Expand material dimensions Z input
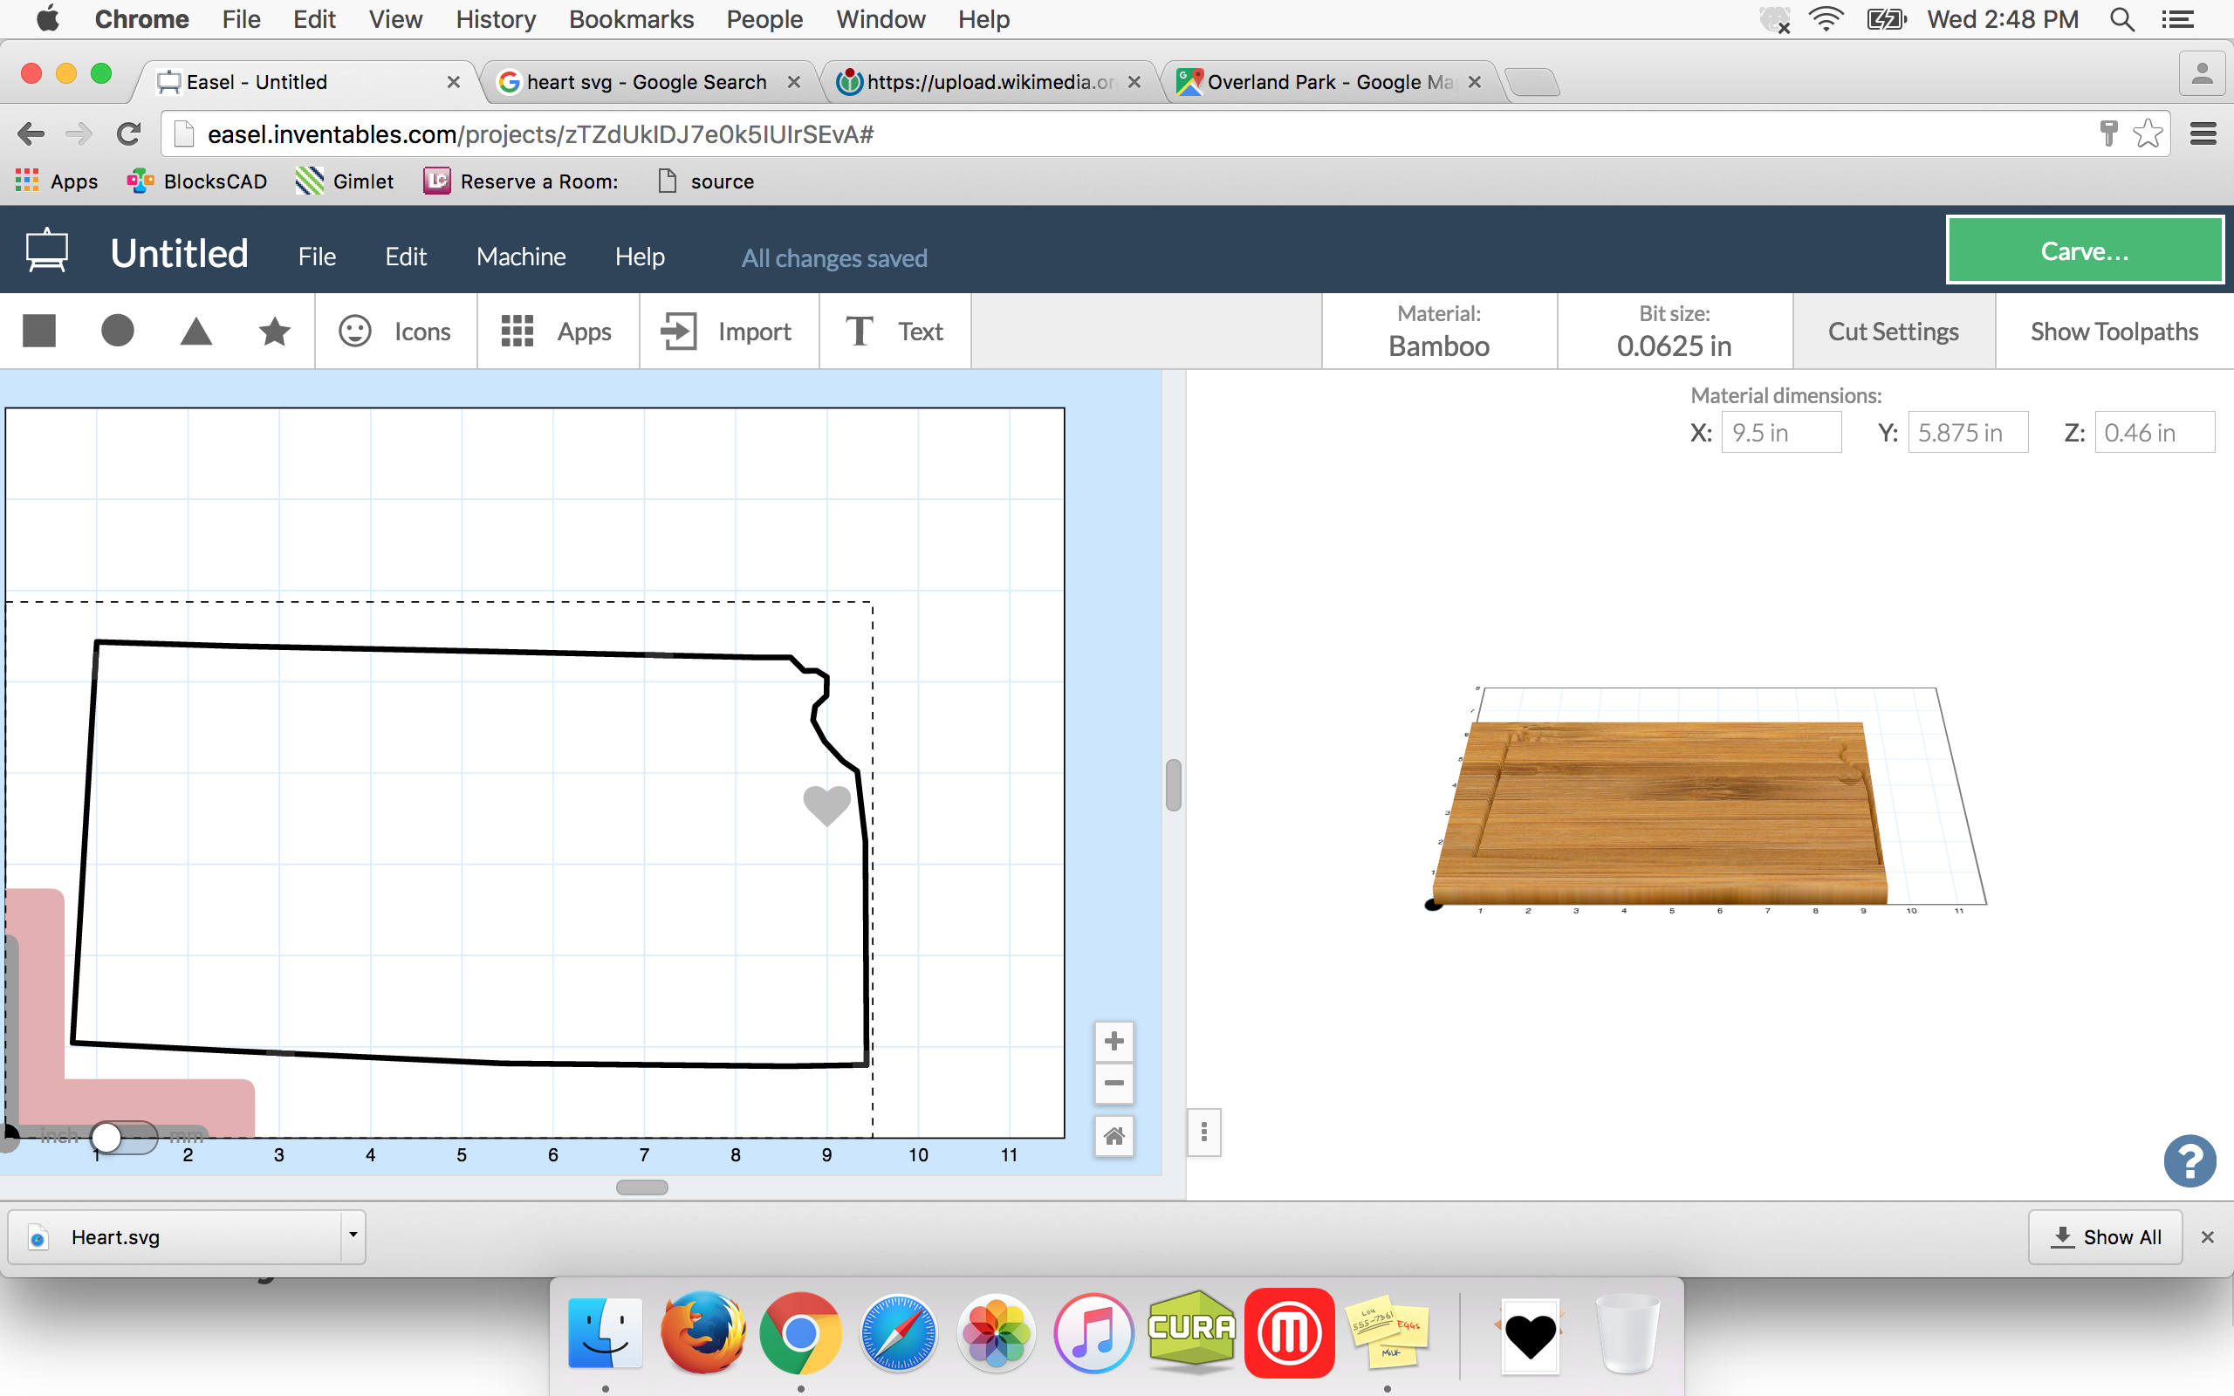 2148,431
